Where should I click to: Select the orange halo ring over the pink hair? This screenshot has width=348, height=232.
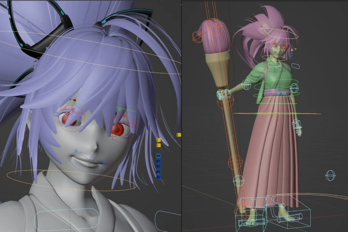[278, 33]
